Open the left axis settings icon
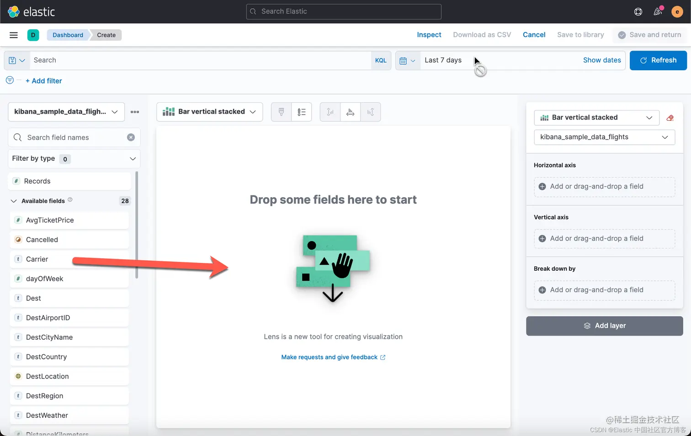 click(330, 112)
